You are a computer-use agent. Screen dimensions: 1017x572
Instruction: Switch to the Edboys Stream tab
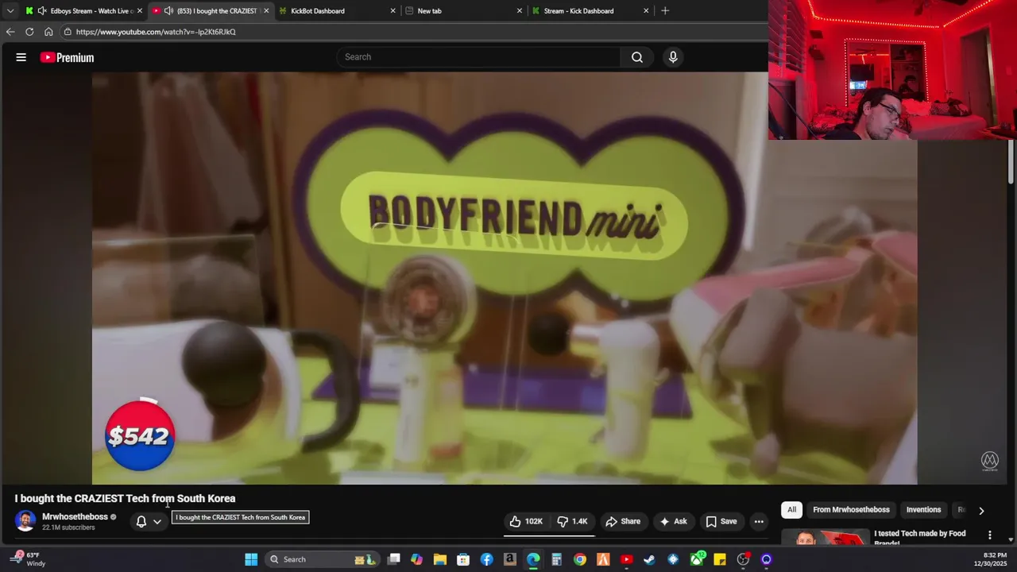pyautogui.click(x=83, y=11)
